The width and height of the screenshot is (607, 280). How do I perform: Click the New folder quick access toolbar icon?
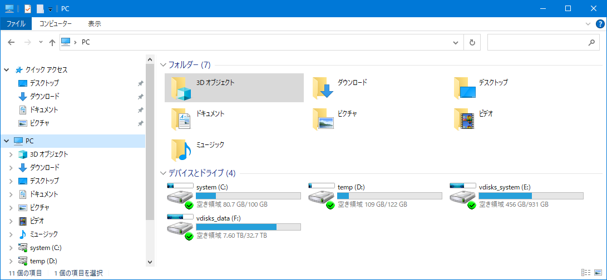click(x=40, y=8)
